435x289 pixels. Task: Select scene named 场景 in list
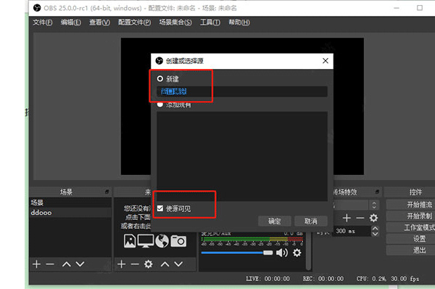70,203
